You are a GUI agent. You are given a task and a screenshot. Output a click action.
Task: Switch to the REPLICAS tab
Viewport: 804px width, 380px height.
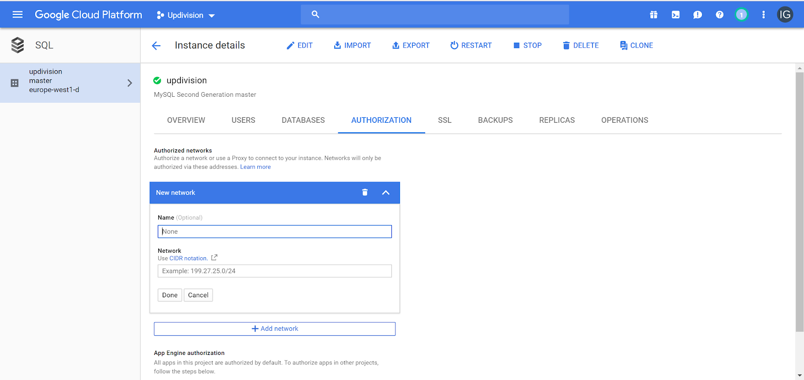coord(557,120)
